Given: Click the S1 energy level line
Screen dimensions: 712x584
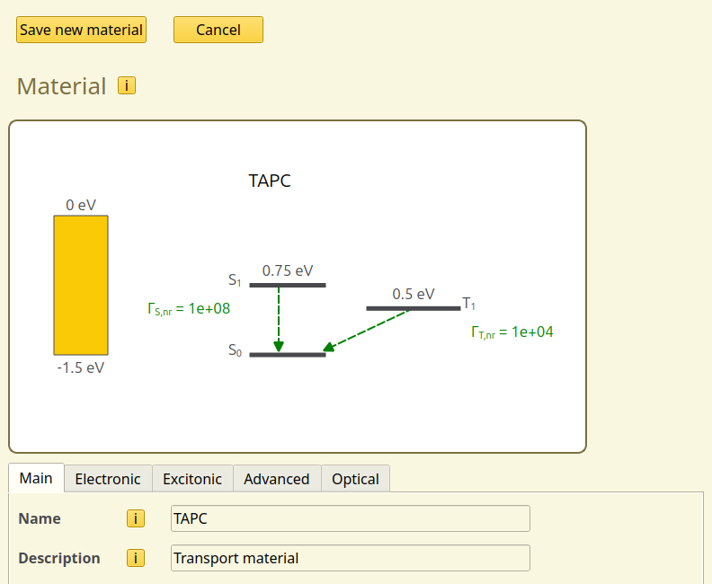Looking at the screenshot, I should (287, 285).
